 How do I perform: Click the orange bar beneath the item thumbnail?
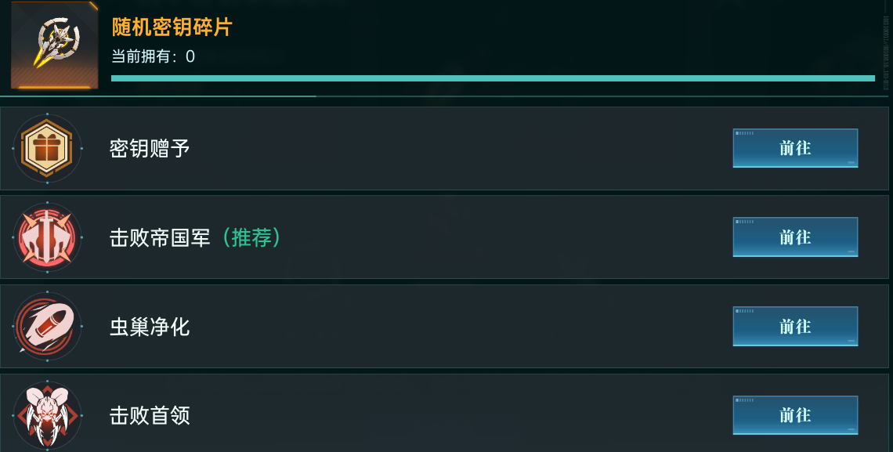pyautogui.click(x=54, y=87)
